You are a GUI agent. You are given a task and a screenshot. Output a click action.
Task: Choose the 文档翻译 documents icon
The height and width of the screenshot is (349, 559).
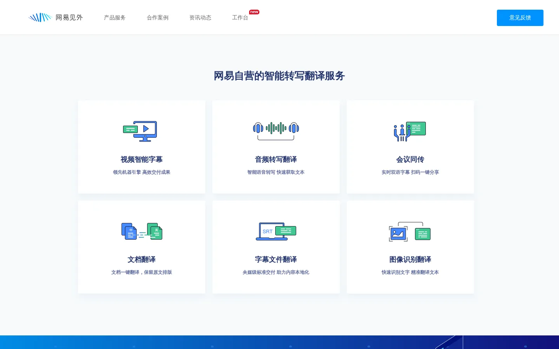(x=142, y=232)
